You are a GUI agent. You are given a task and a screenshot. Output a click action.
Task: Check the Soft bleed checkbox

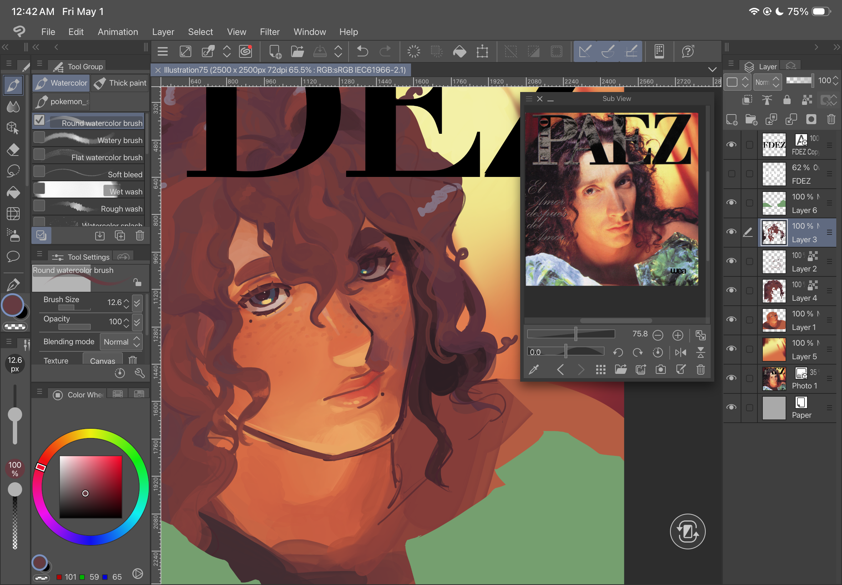pyautogui.click(x=39, y=171)
